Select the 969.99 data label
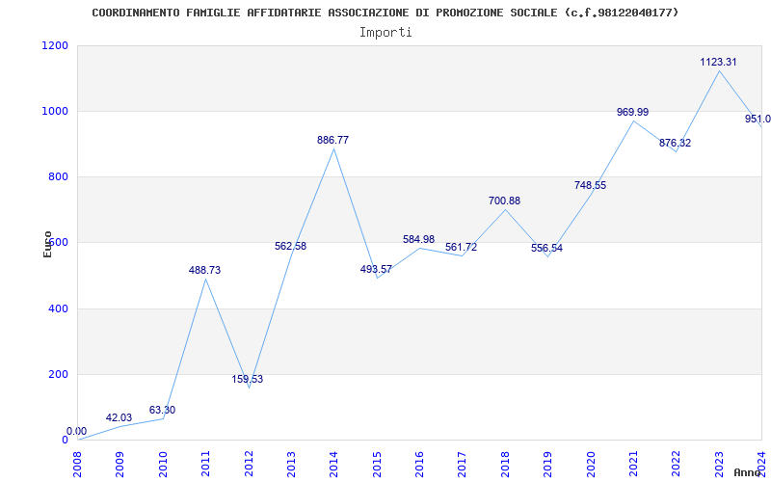The image size is (771, 482). coord(633,112)
